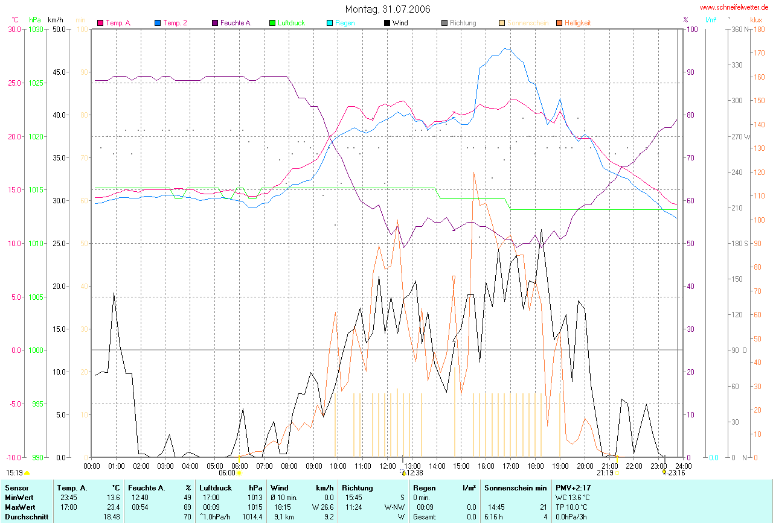Click the Temp. 2 legend label

175,23
